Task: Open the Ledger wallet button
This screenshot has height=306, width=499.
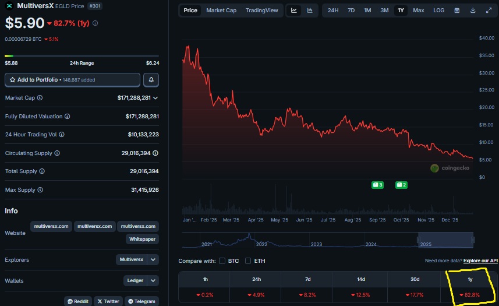Action: click(135, 280)
